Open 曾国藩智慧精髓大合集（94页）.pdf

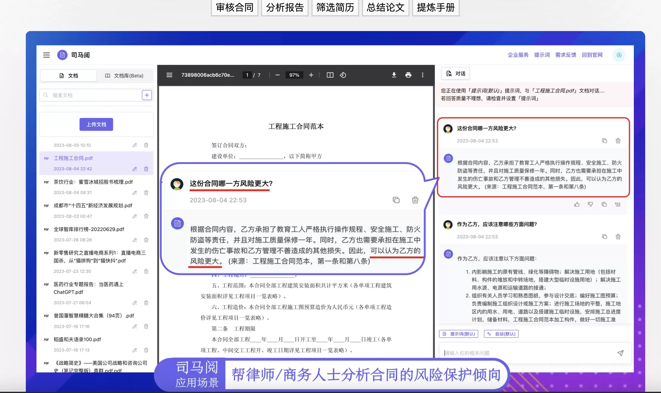click(x=94, y=316)
